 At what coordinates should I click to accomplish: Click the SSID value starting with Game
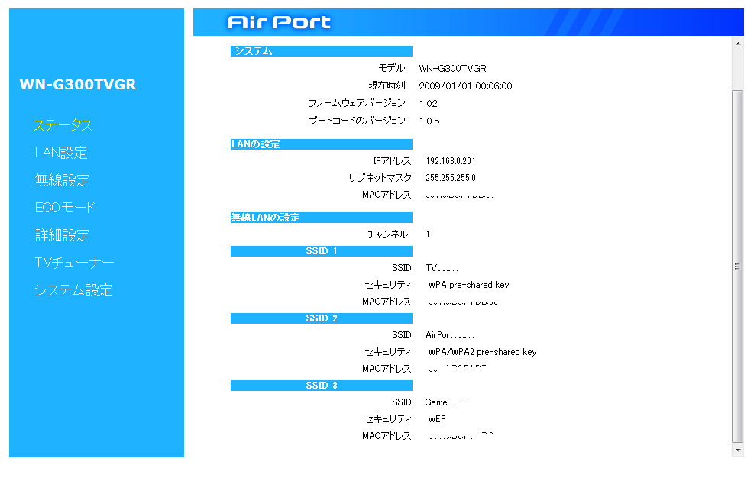[x=447, y=402]
